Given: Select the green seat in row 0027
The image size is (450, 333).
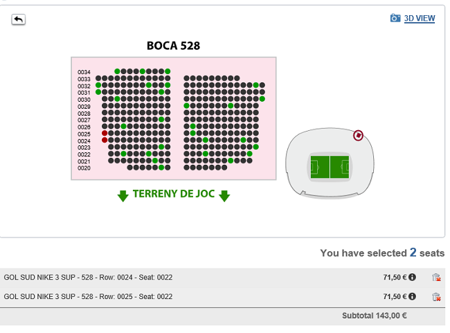Looking at the screenshot, I should point(161,119).
